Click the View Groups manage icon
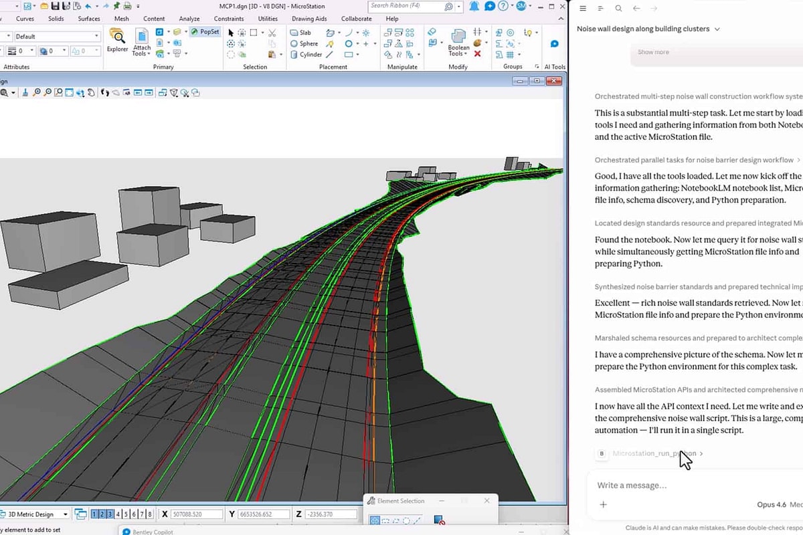Image resolution: width=803 pixels, height=535 pixels. (x=81, y=514)
